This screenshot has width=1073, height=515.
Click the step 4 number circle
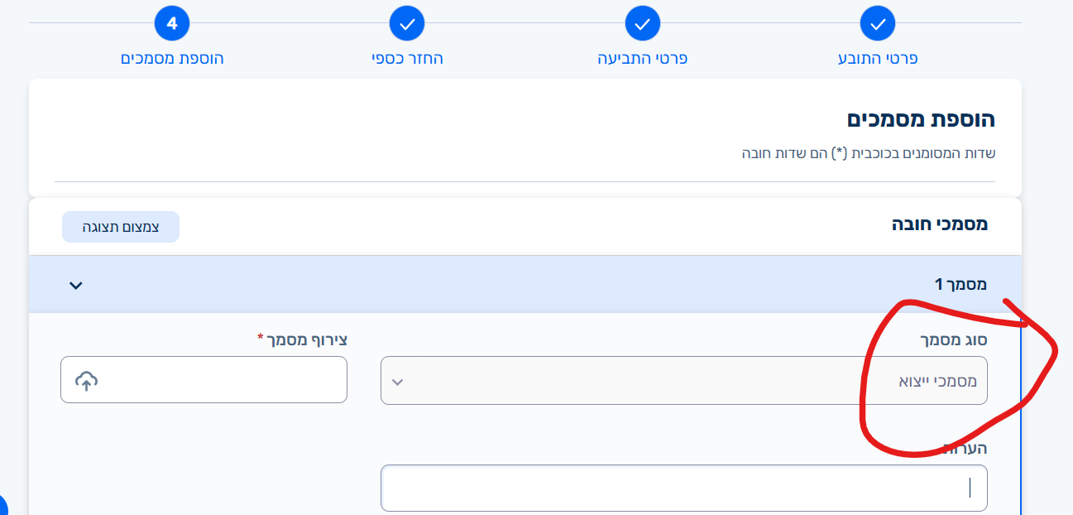tap(172, 24)
